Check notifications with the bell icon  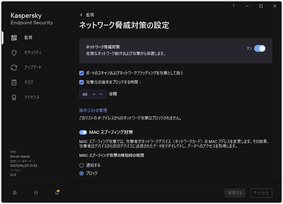[56, 193]
